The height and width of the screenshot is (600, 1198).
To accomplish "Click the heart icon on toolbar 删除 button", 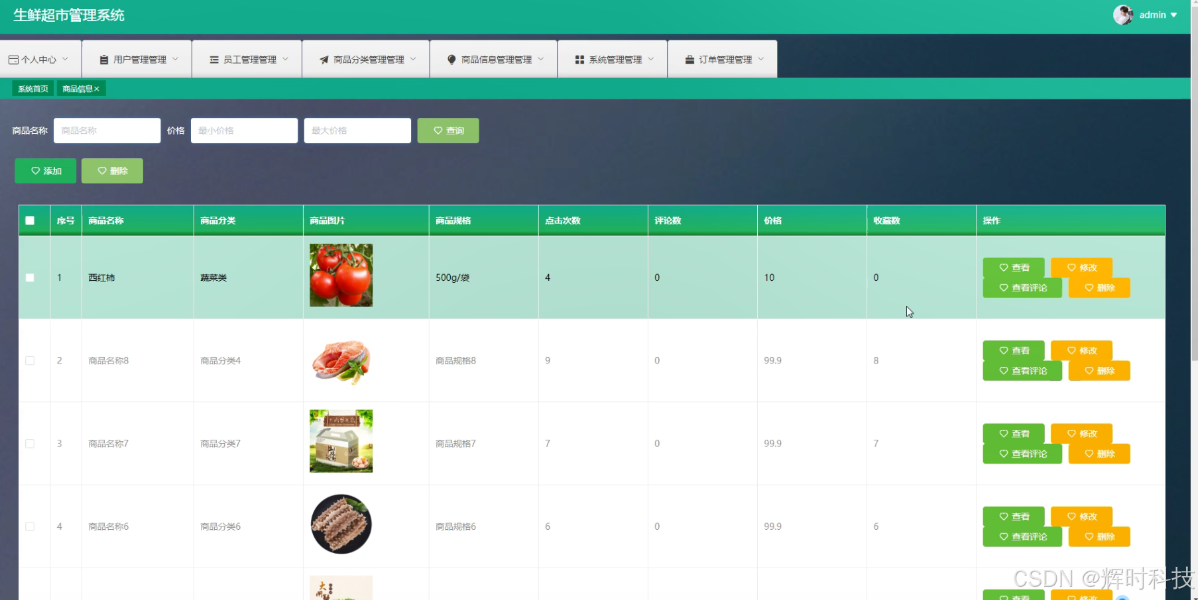I will pyautogui.click(x=102, y=171).
